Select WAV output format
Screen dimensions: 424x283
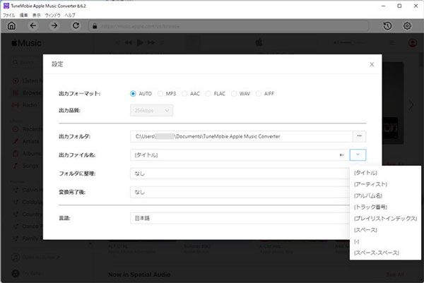click(234, 94)
